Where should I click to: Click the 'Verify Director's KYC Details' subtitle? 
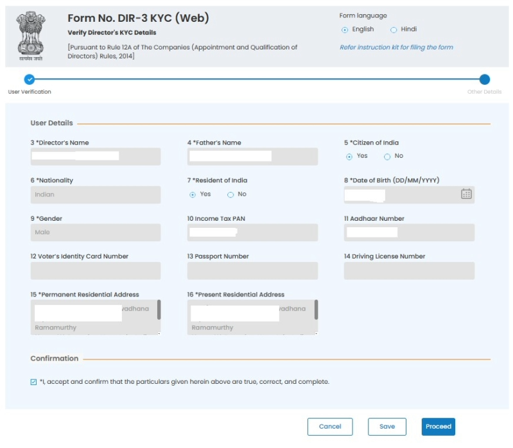(x=112, y=32)
